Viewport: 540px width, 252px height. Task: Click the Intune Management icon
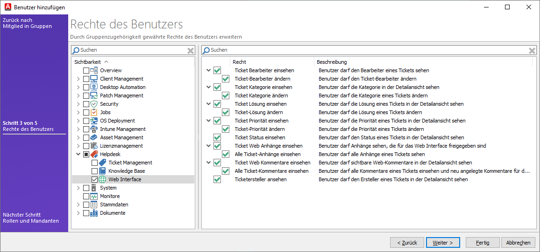[x=94, y=129]
